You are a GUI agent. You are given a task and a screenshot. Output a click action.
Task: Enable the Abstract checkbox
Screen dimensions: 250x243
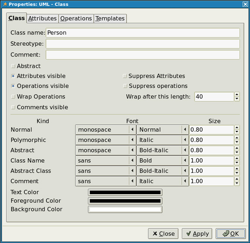pyautogui.click(x=13, y=66)
